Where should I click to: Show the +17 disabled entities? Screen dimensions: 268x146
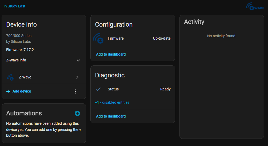pyautogui.click(x=112, y=102)
